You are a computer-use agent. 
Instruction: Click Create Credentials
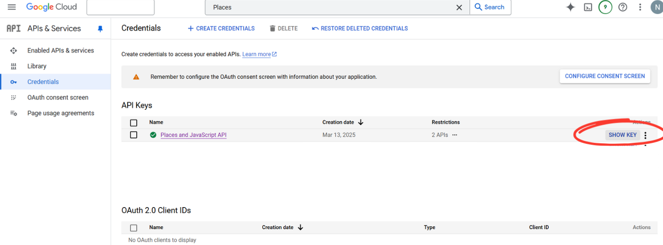coord(221,28)
